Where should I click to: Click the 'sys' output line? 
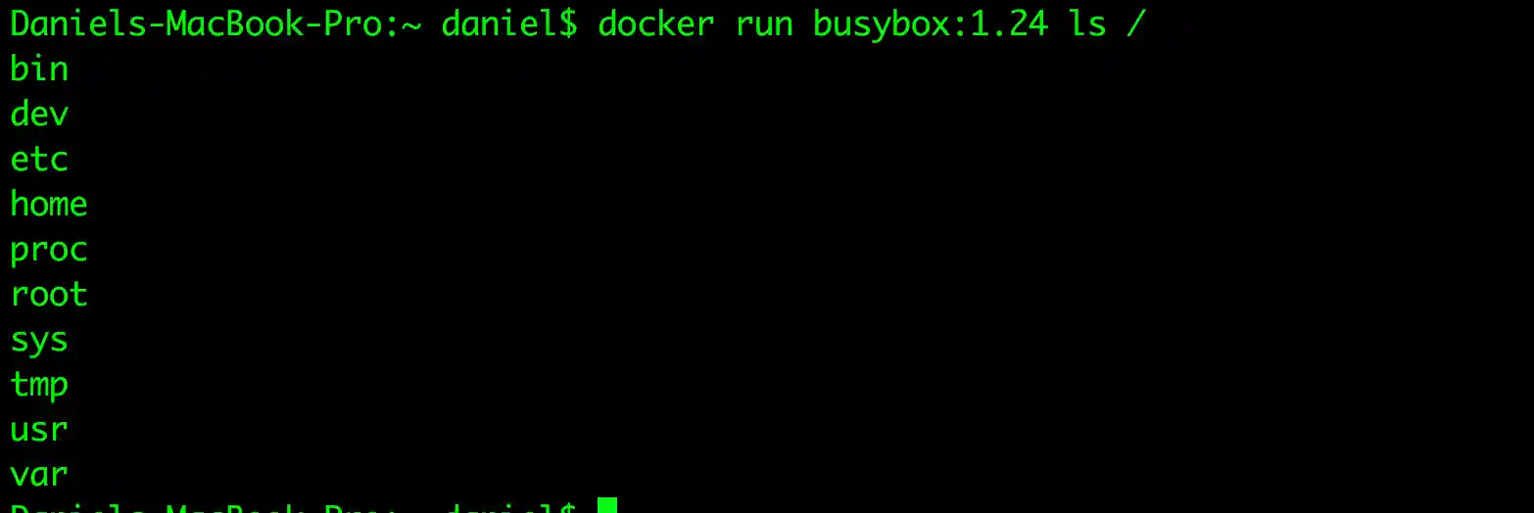[39, 341]
